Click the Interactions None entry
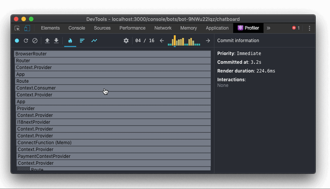This screenshot has width=330, height=189. click(223, 86)
